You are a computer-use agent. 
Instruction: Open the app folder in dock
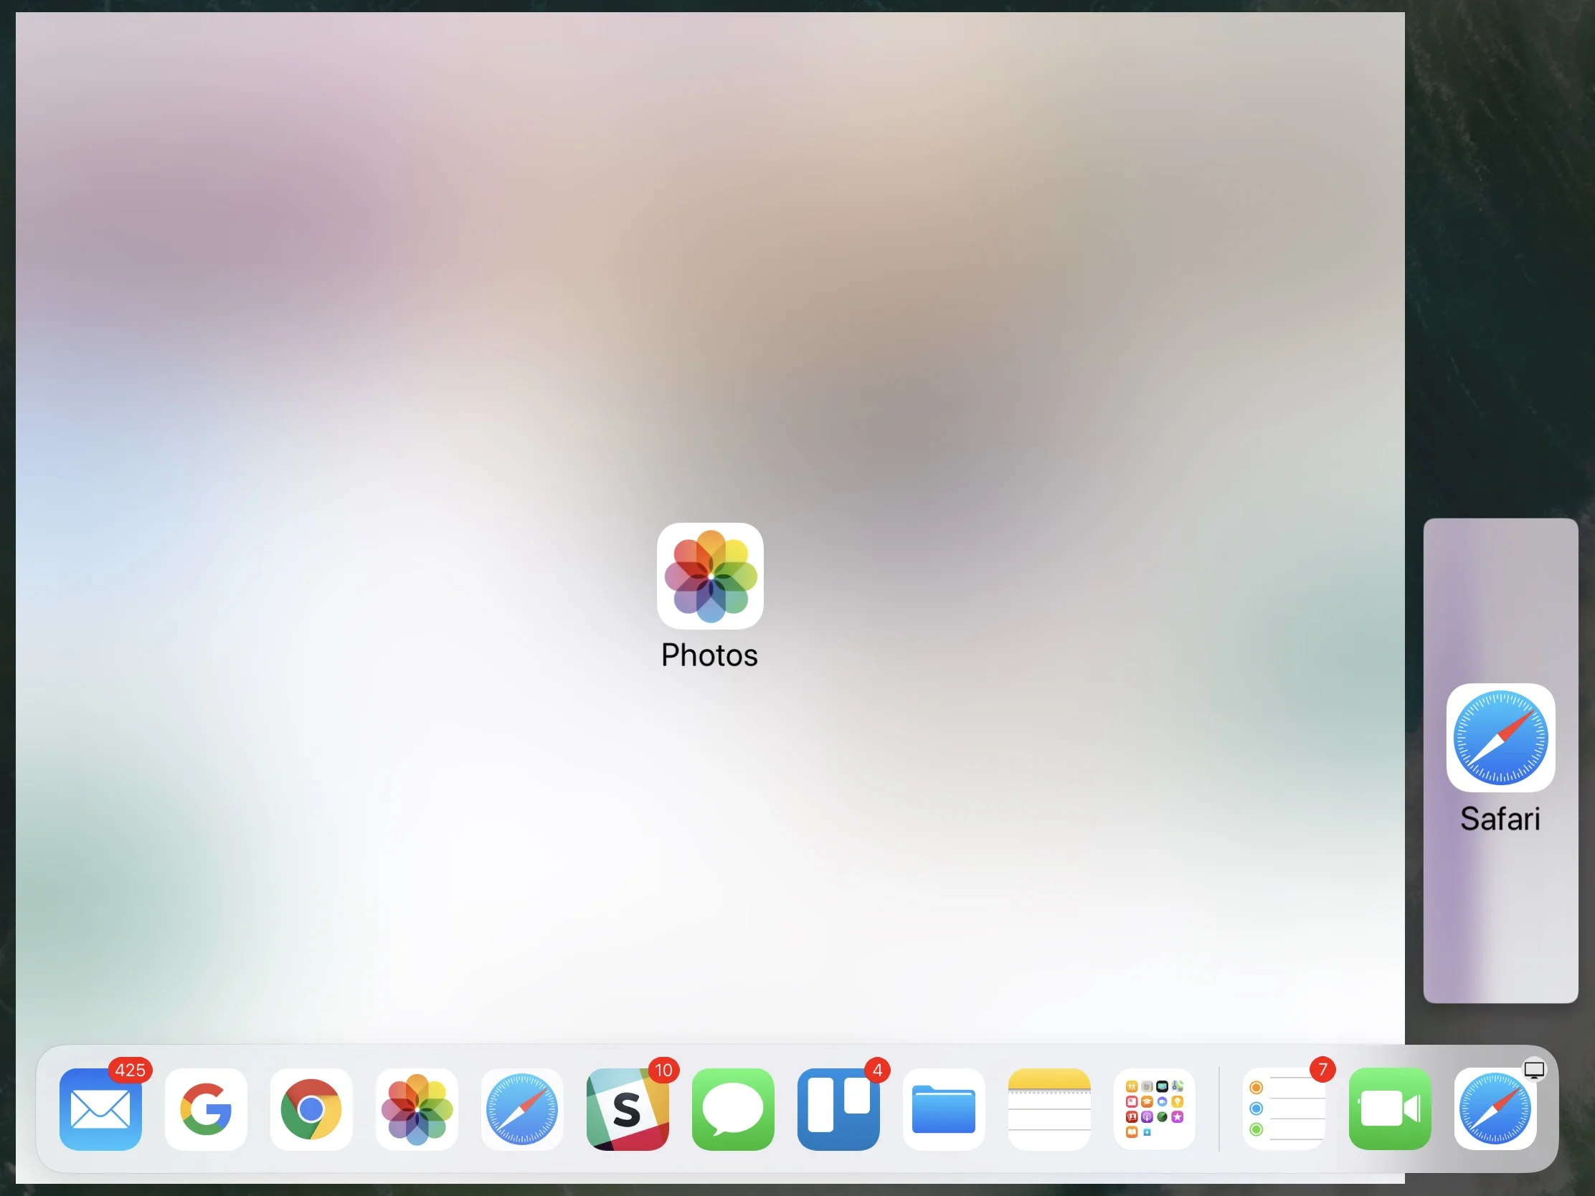(x=1154, y=1109)
